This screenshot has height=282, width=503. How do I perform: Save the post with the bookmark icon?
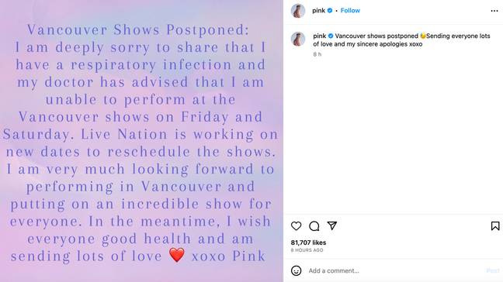(495, 226)
